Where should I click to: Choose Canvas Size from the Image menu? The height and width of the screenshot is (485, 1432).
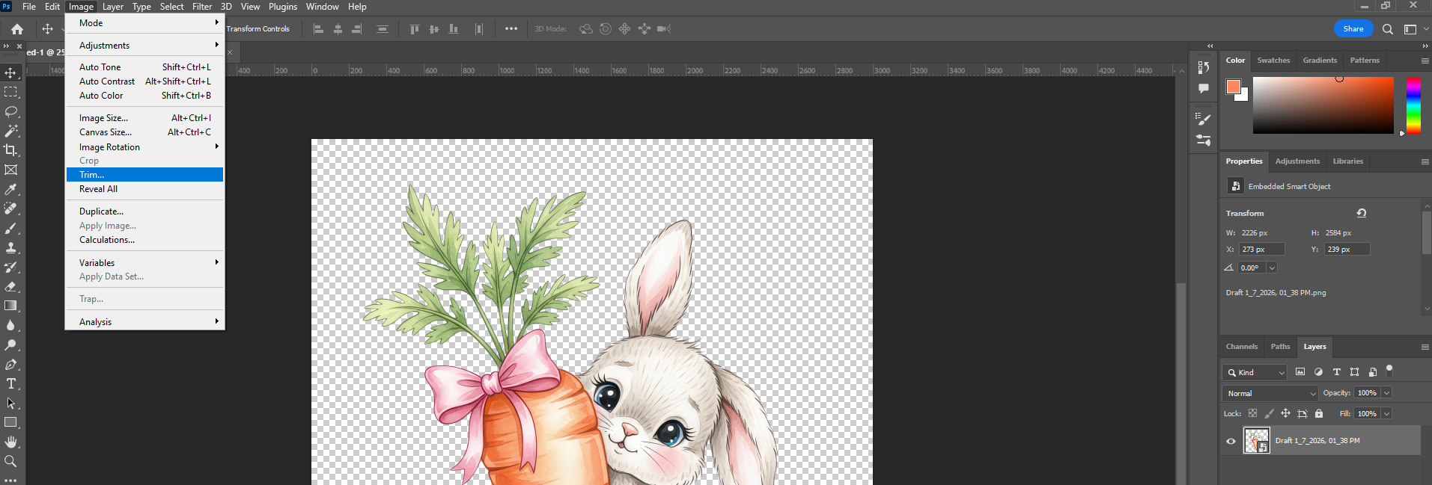coord(106,132)
